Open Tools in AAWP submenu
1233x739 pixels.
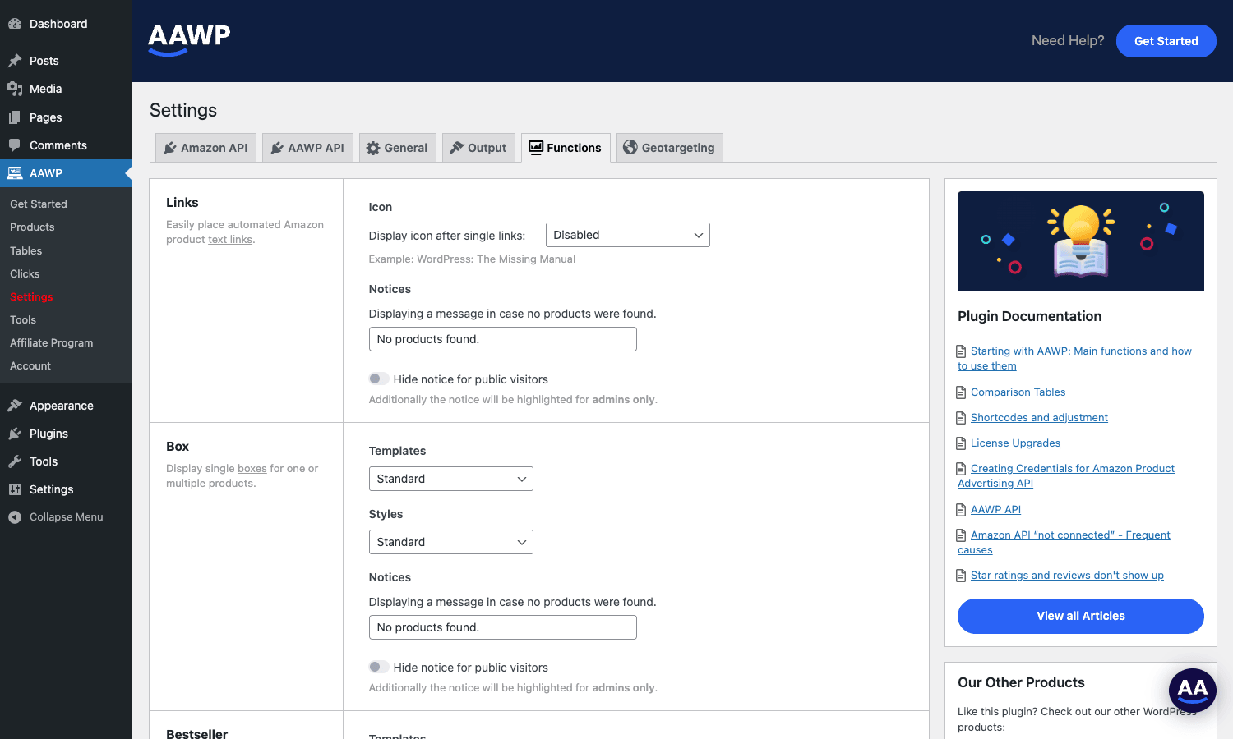click(x=23, y=320)
